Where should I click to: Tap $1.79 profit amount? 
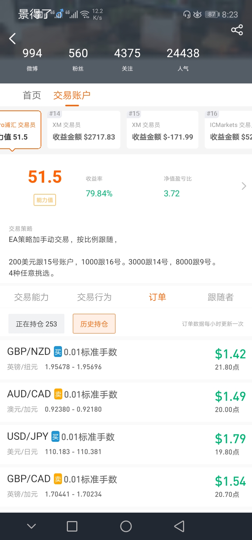coord(230,439)
